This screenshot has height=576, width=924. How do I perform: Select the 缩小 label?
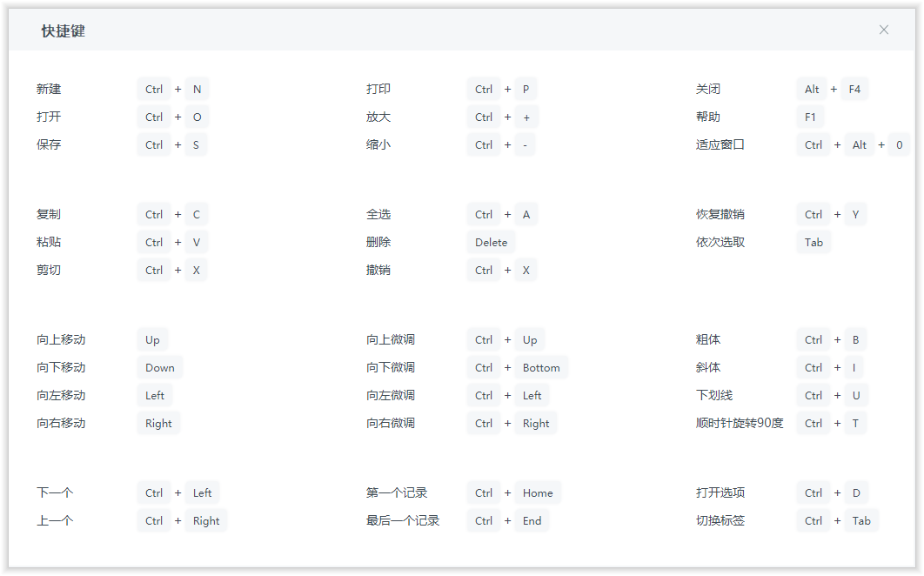(x=378, y=144)
